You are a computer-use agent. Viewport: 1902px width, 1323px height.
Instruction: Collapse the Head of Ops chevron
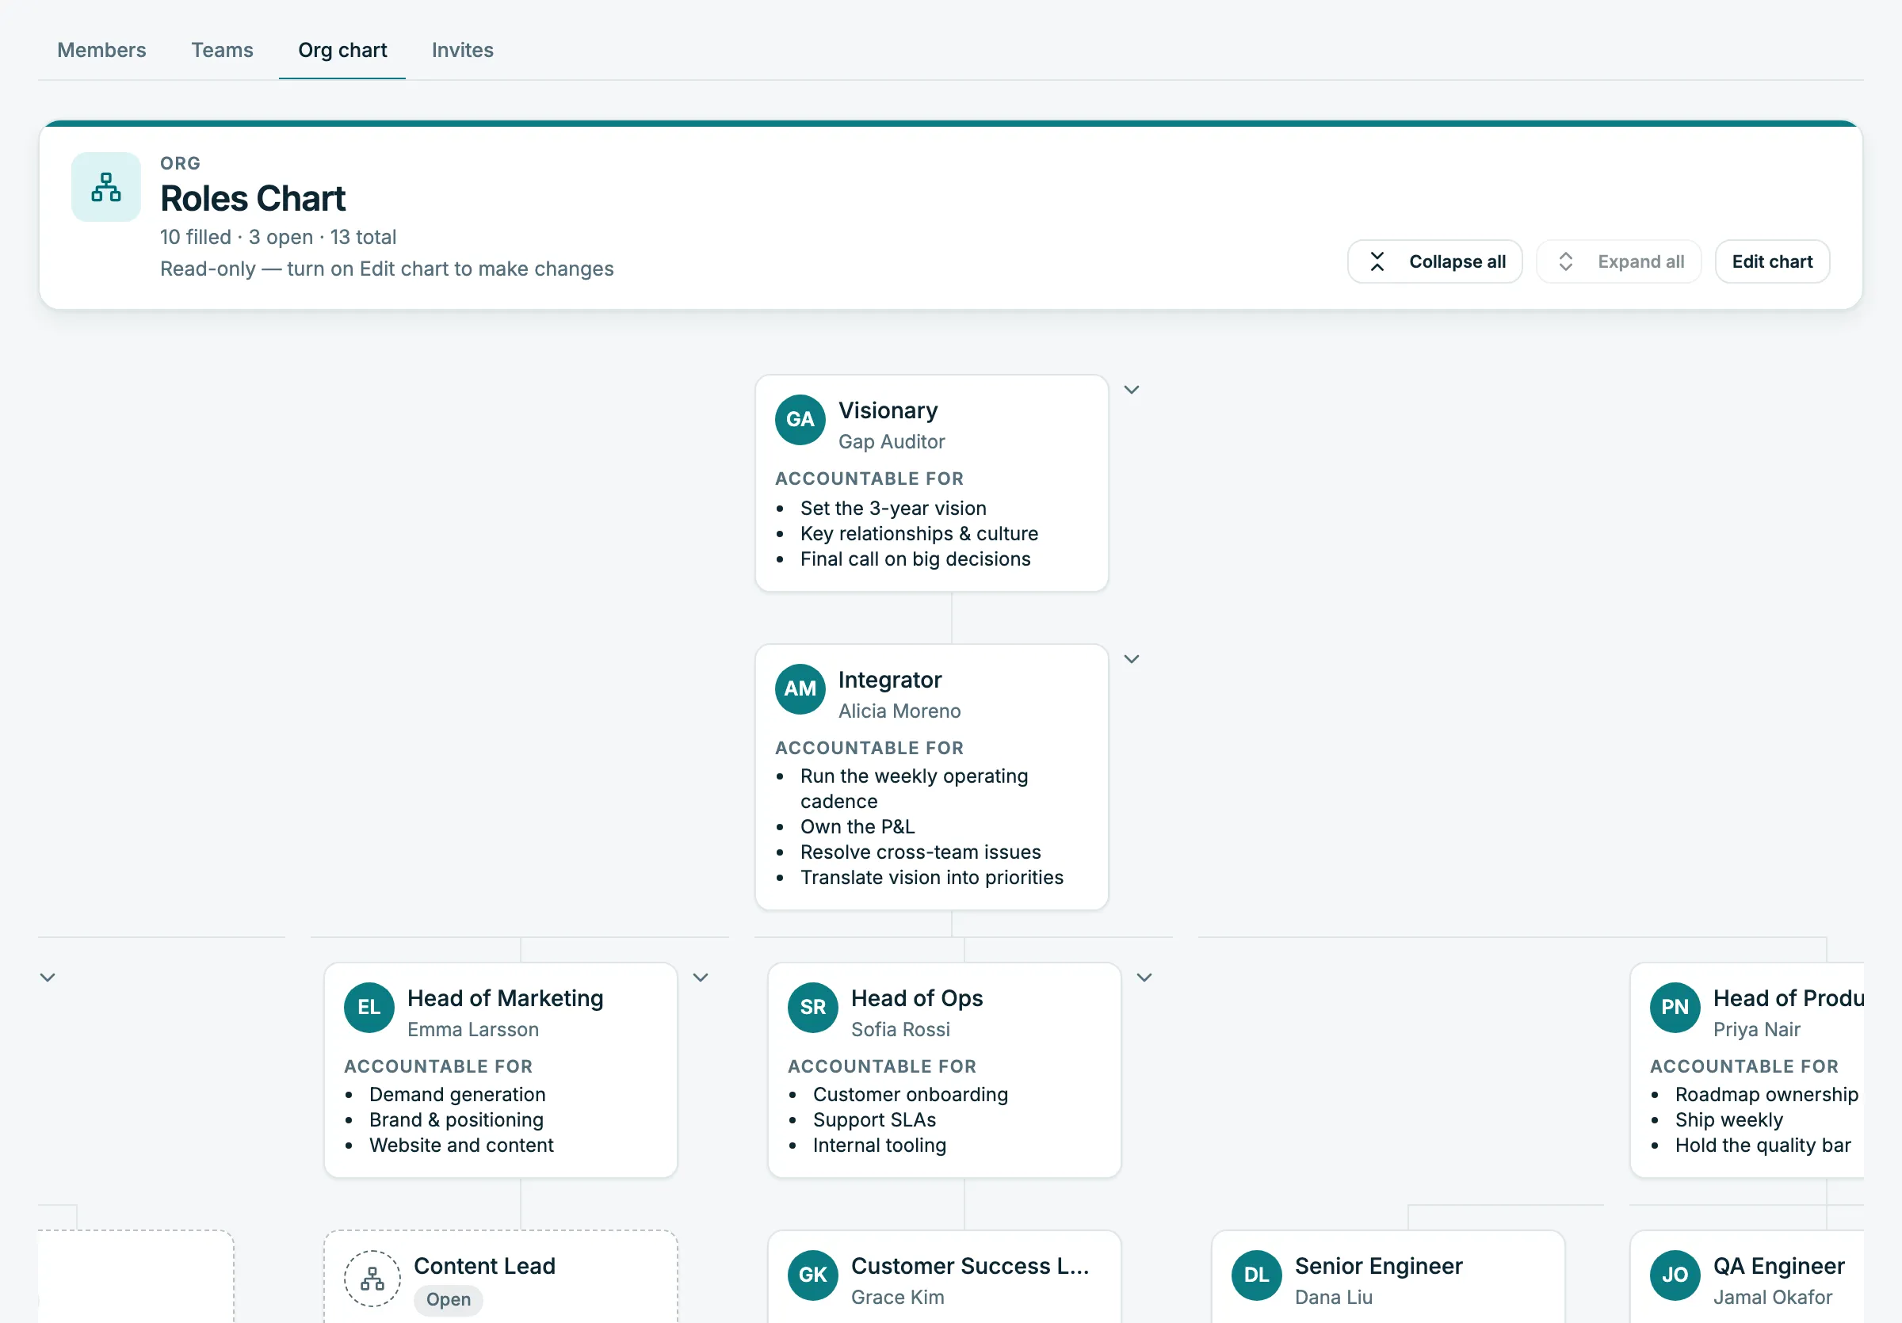[1145, 978]
